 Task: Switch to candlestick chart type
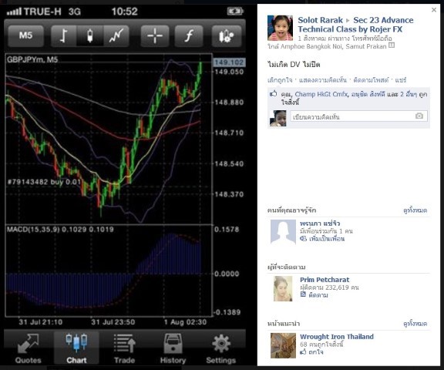pyautogui.click(x=90, y=36)
